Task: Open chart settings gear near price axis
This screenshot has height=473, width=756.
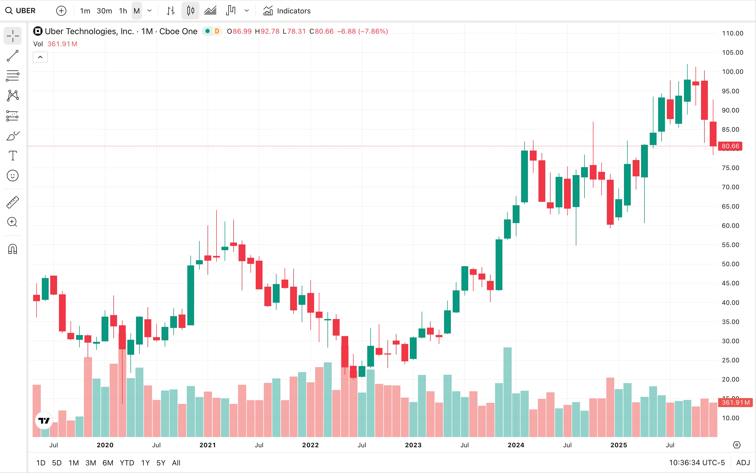Action: point(737,445)
